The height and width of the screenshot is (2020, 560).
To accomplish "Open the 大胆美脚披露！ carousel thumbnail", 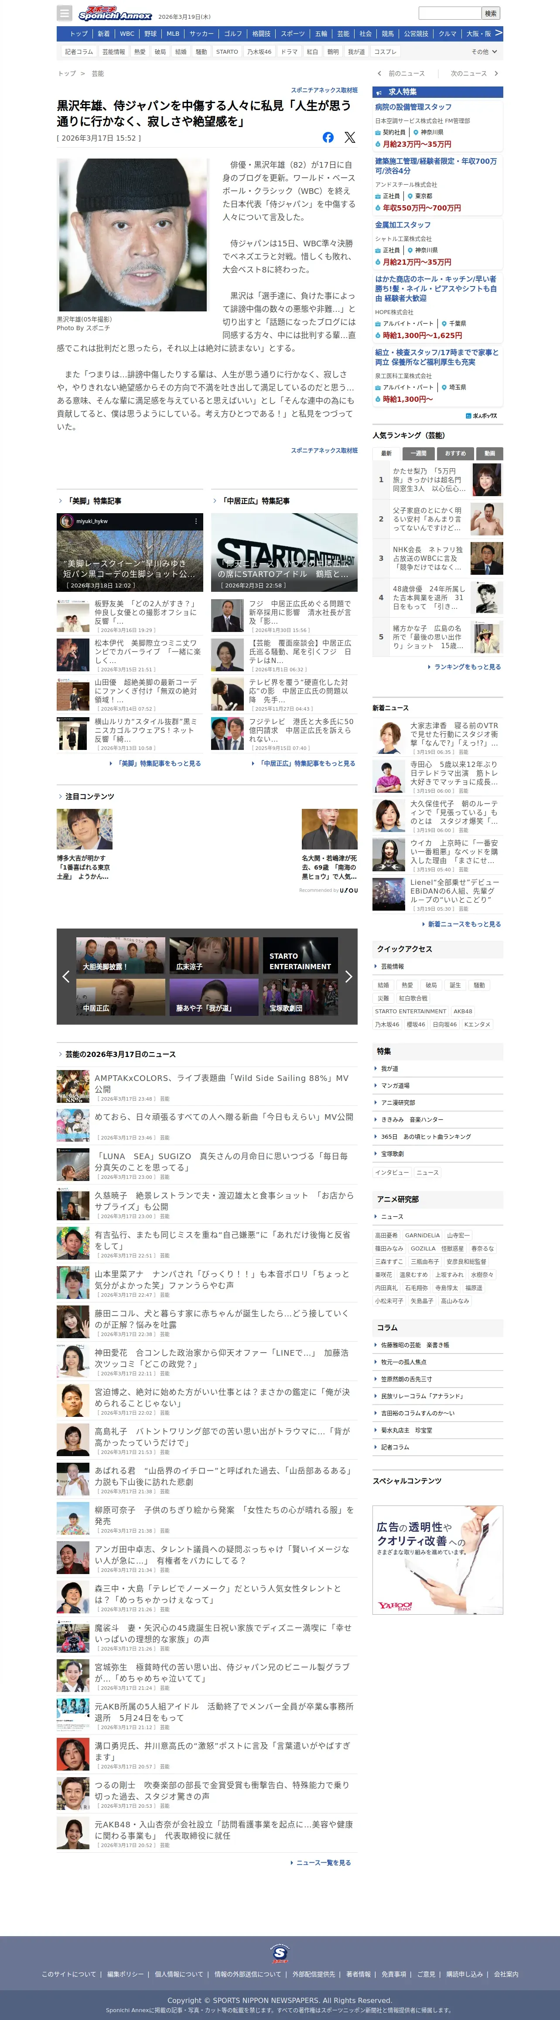I will 121,955.
